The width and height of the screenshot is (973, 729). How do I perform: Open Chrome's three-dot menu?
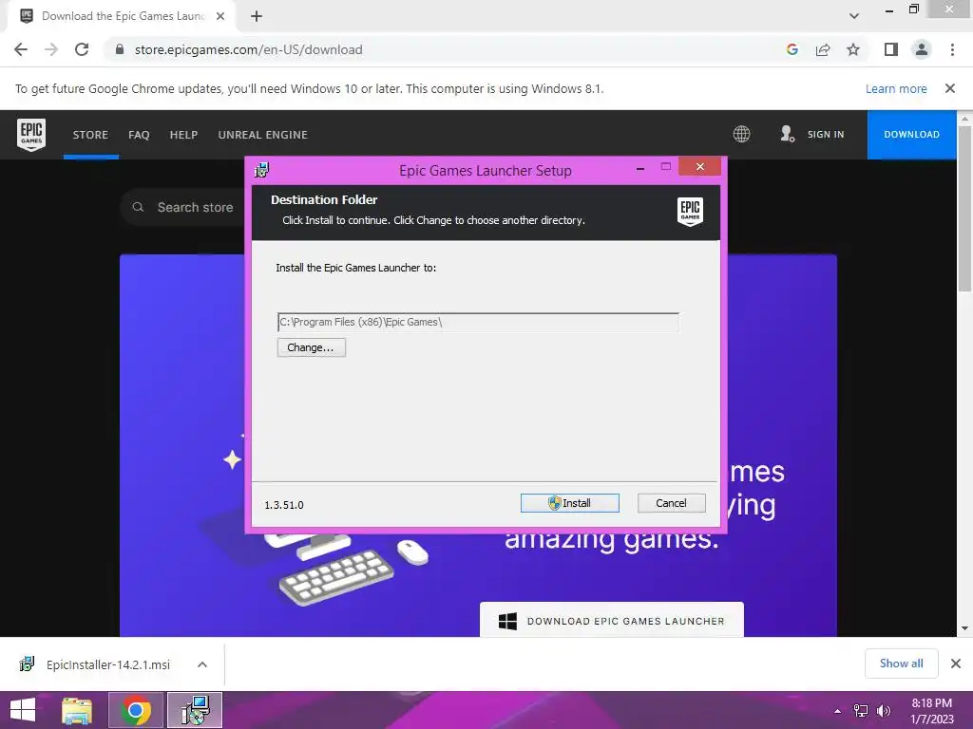click(x=952, y=49)
